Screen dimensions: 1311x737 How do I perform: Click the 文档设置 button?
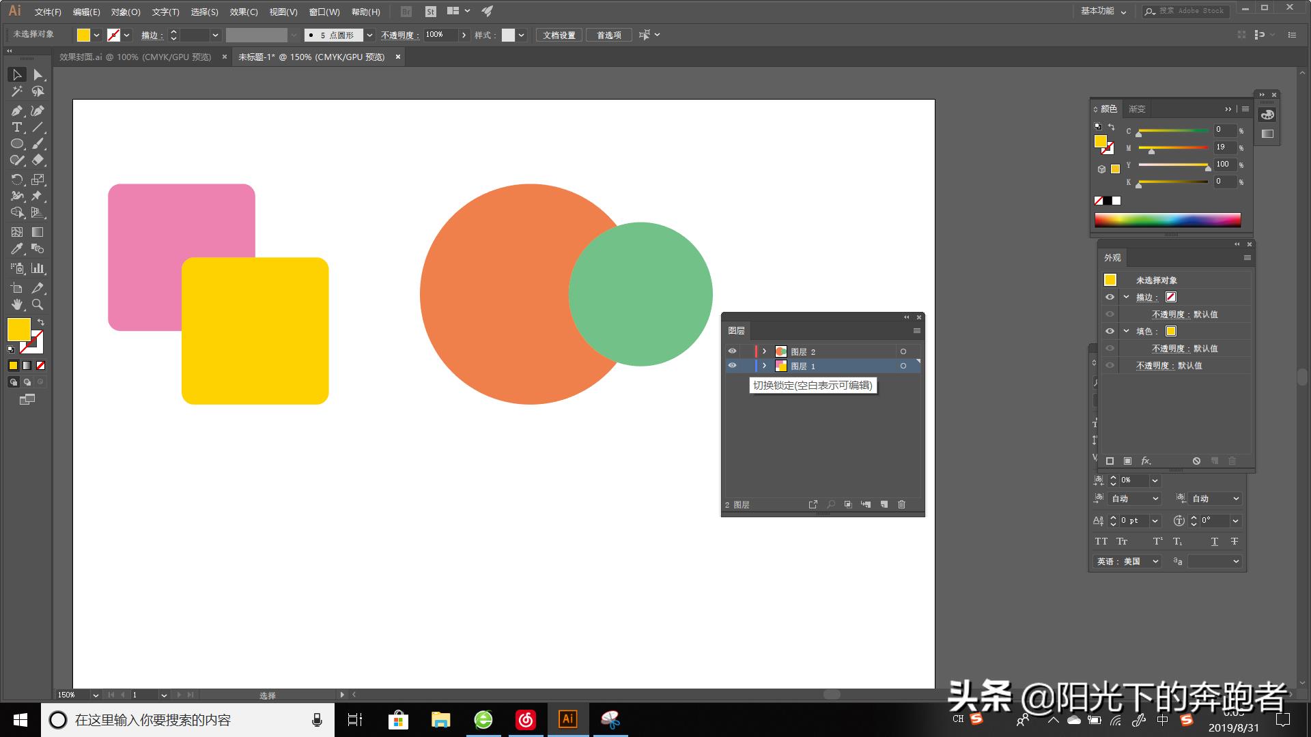(559, 35)
